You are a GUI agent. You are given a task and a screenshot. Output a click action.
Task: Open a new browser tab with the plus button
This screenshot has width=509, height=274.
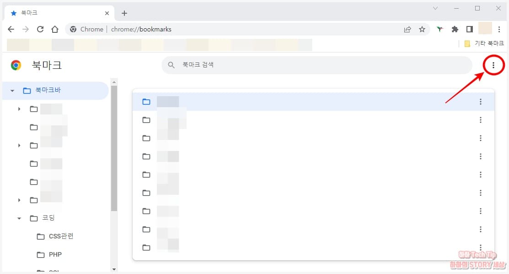(x=124, y=12)
